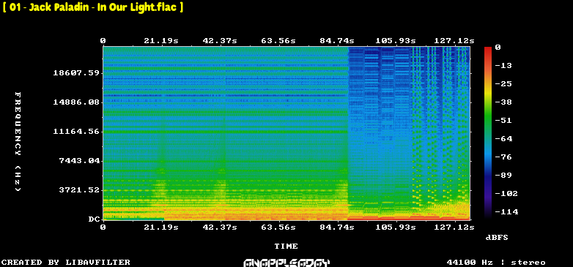Viewport: 573px width, 267px height.
Task: Click the 42.37s marker on top time axis
Action: pos(220,40)
